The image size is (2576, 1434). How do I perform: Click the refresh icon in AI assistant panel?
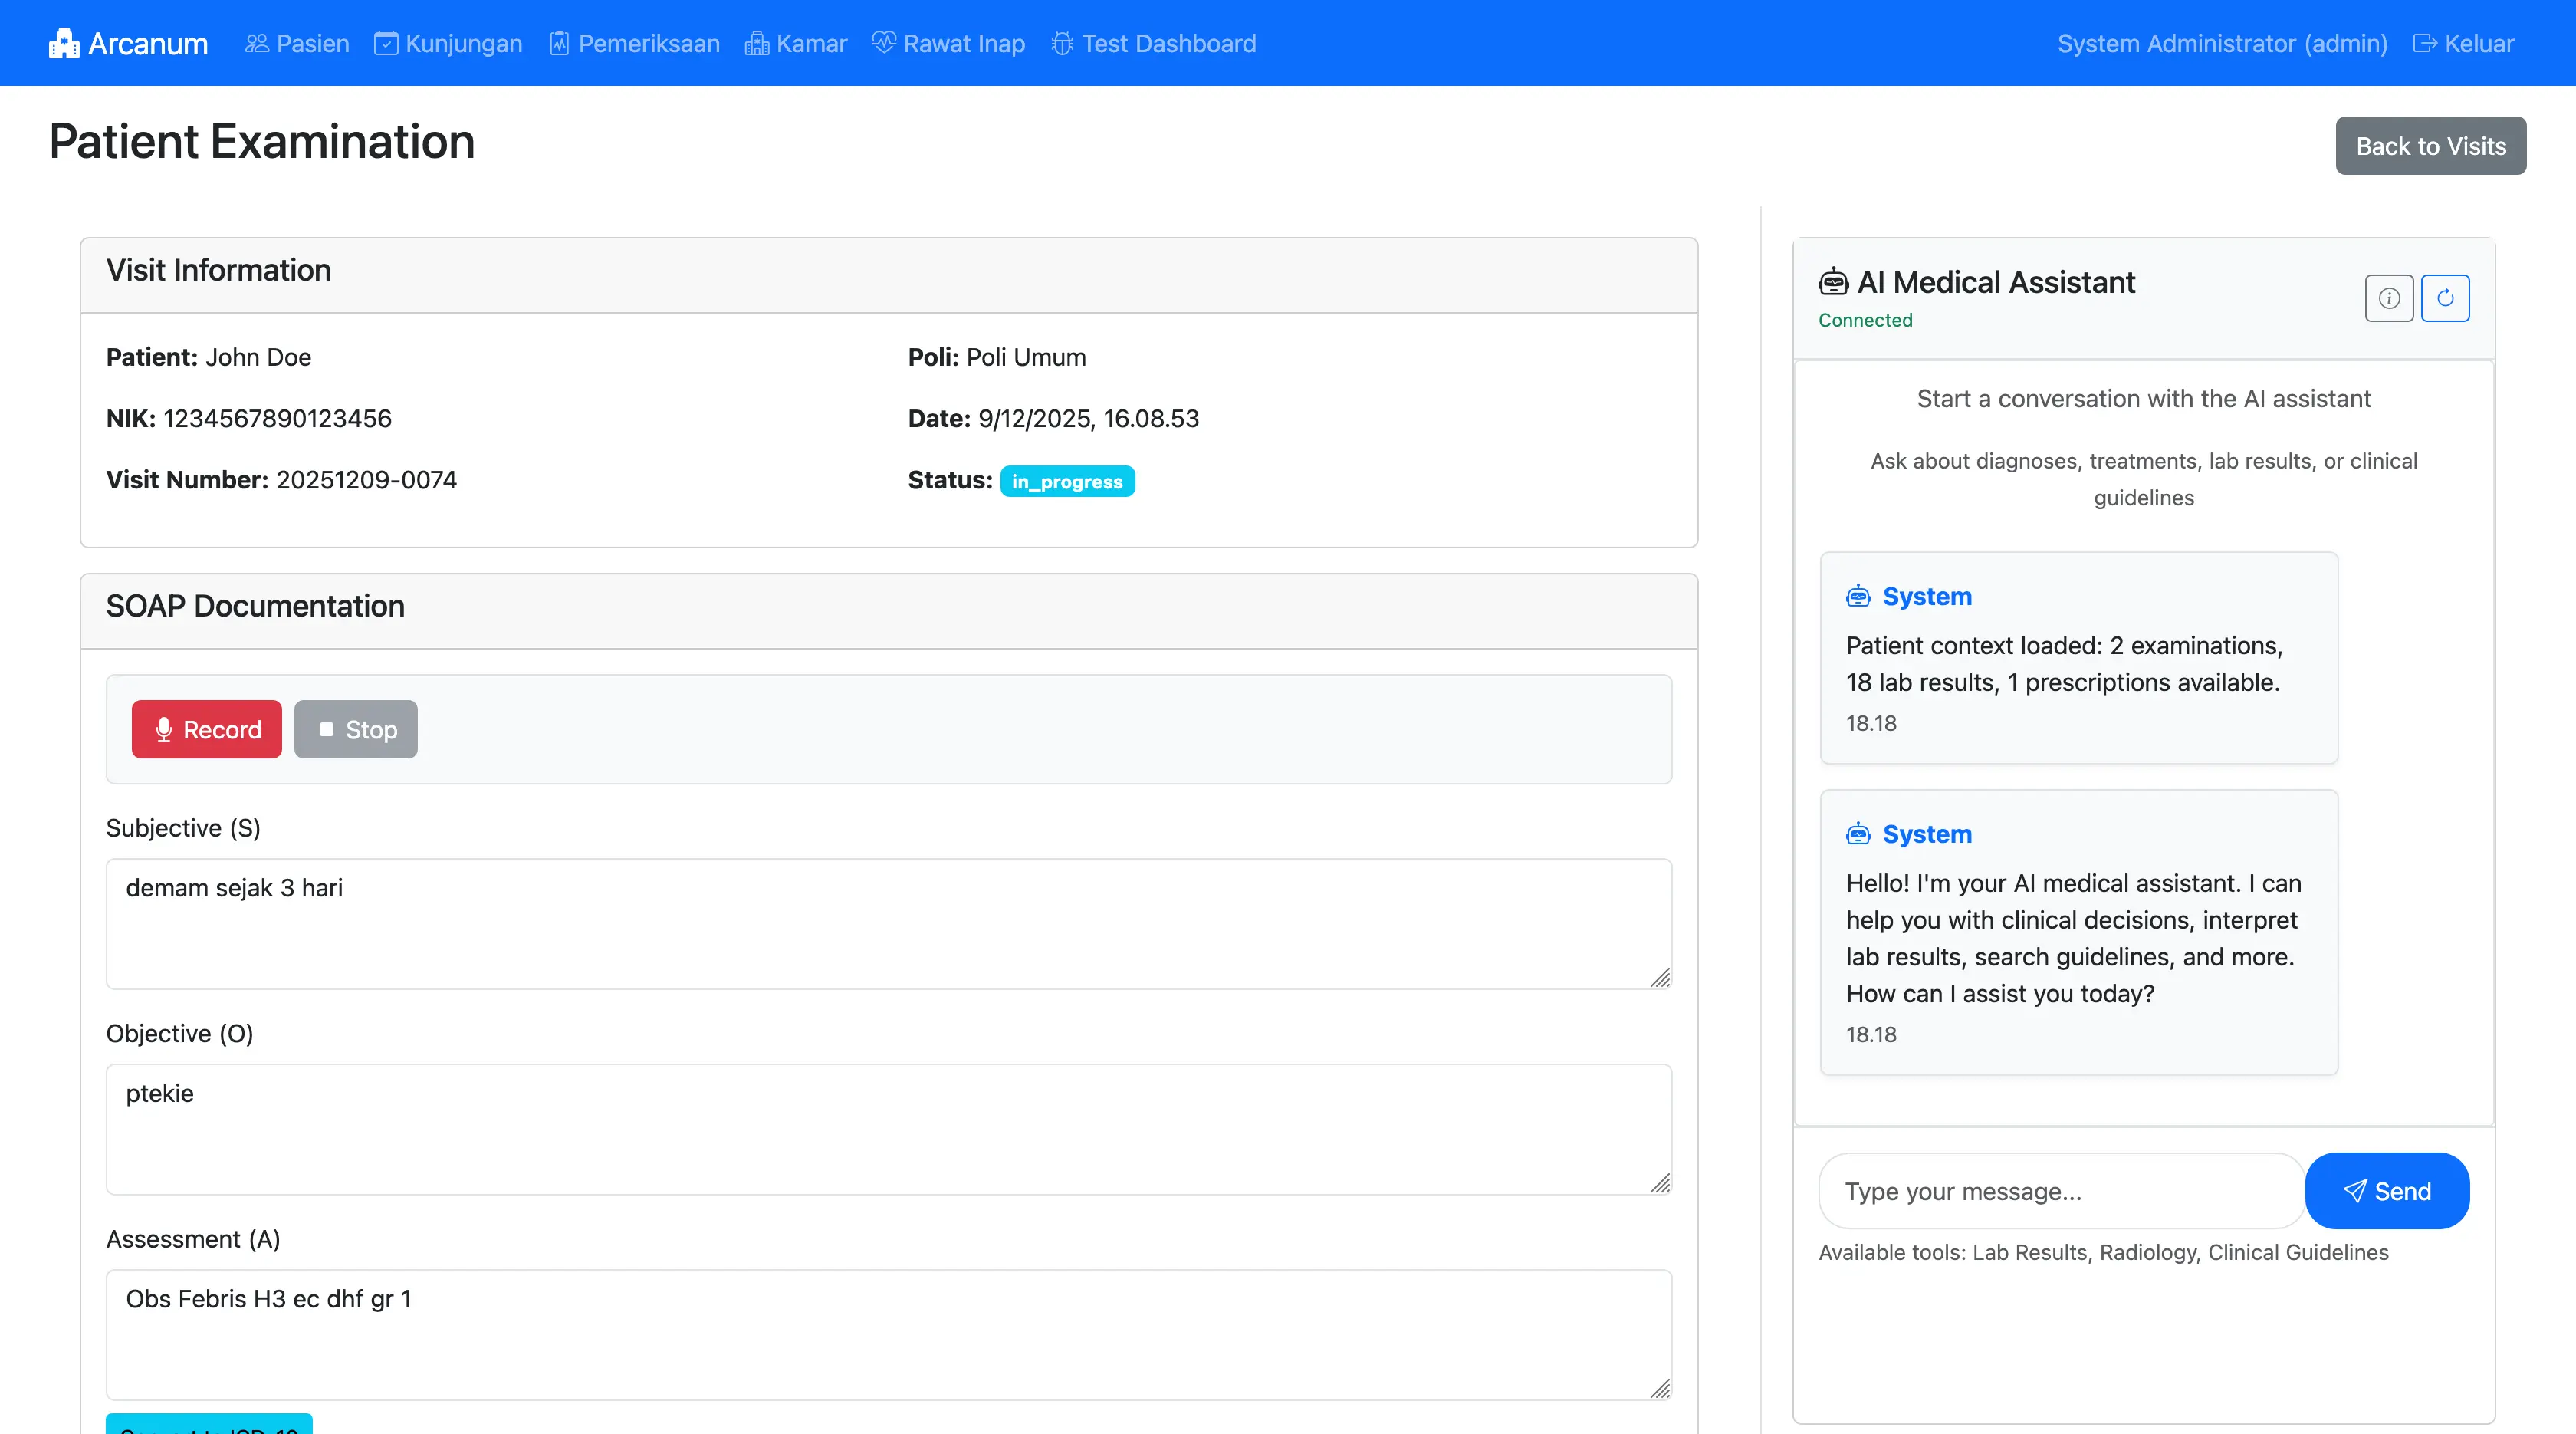2445,298
